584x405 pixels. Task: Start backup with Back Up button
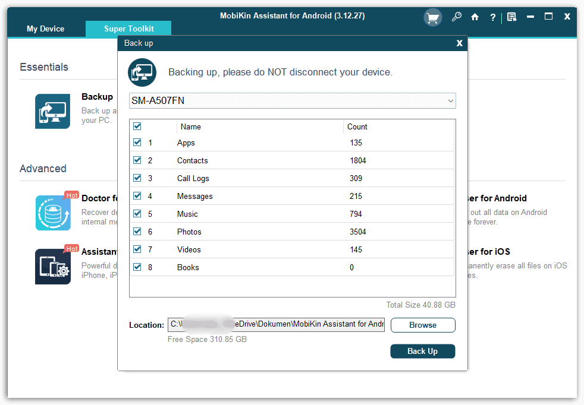(423, 351)
